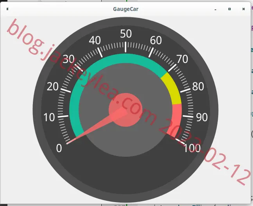Click the red center hub of gauge
253x206 pixels.
(126, 110)
